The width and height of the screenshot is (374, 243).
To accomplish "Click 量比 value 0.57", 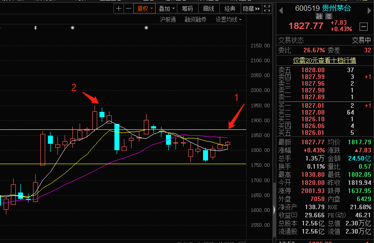I will [x=365, y=166].
